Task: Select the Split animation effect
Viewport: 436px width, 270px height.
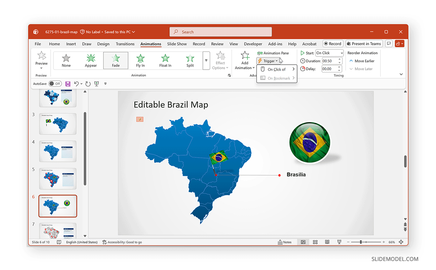Action: [190, 60]
